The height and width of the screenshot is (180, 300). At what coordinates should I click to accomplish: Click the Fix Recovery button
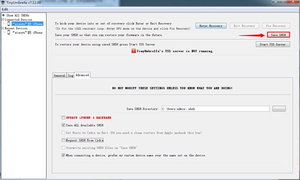coord(276,26)
